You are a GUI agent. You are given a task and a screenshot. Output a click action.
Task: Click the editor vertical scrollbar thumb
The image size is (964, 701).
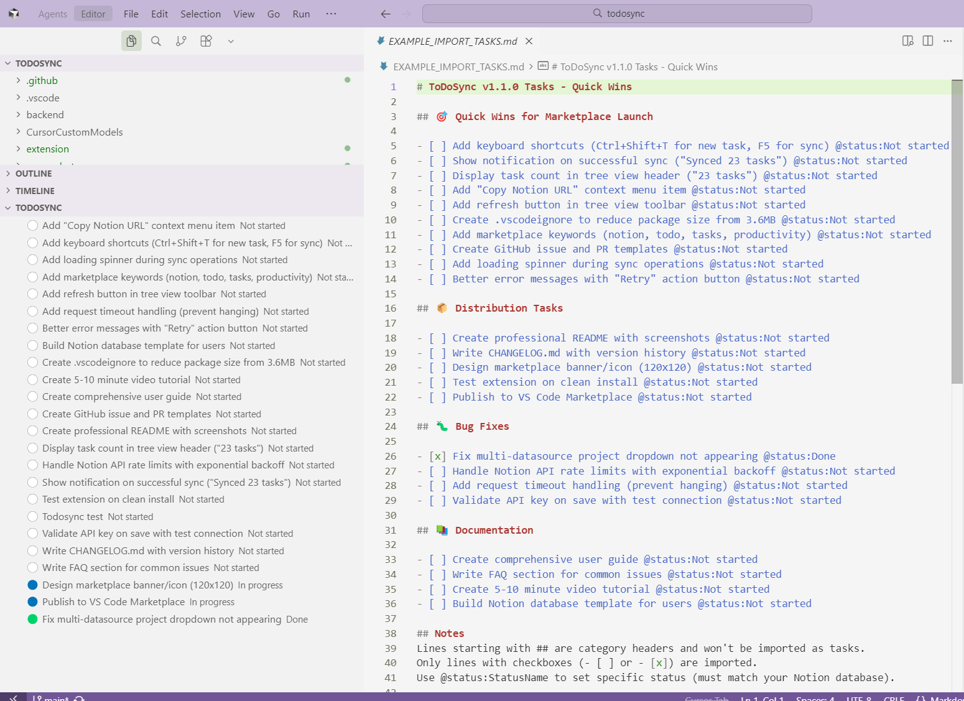(957, 231)
